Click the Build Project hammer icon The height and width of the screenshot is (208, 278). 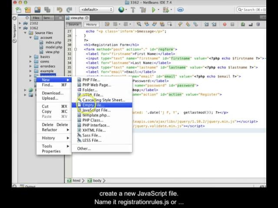[x=133, y=10]
